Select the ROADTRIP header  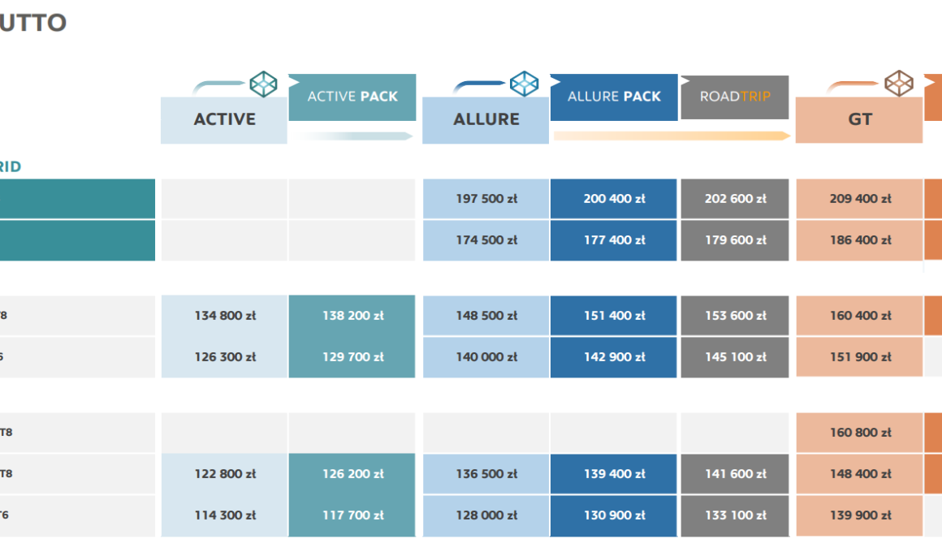[x=735, y=97]
